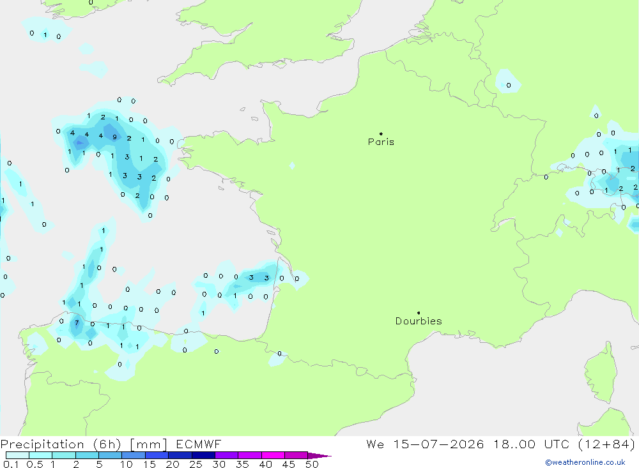
Task: Click the 'Precipitation (6h)' title text
Action: 61,444
